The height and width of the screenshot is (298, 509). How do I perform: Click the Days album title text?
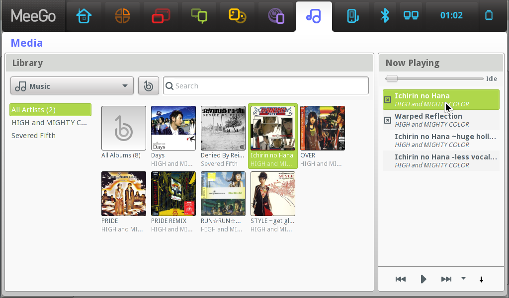[158, 155]
